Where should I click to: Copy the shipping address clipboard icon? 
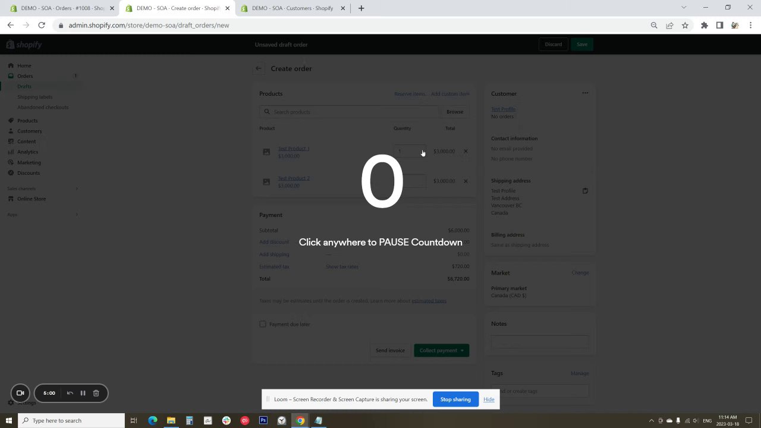coord(585,191)
